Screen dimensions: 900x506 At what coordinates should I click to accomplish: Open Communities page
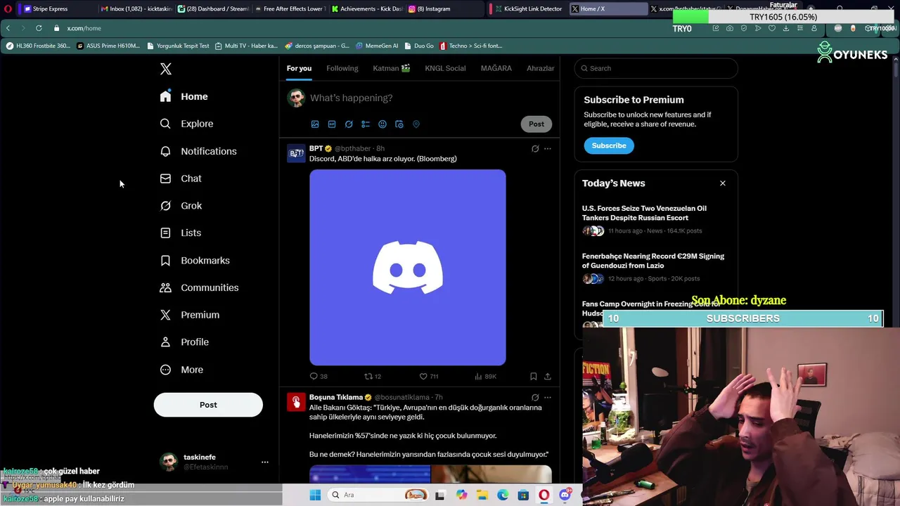click(200, 287)
